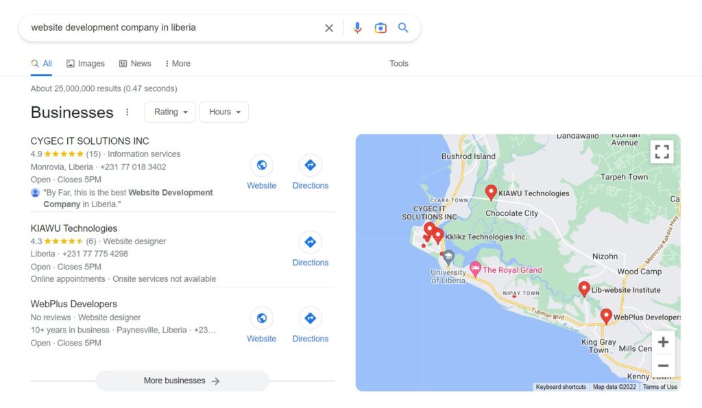Image resolution: width=702 pixels, height=408 pixels.
Task: Expand map to fullscreen
Action: (x=662, y=152)
